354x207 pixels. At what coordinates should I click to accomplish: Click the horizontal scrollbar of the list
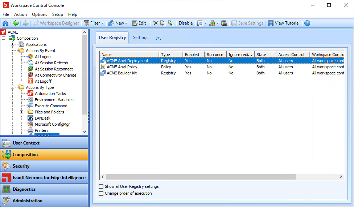coord(201,177)
